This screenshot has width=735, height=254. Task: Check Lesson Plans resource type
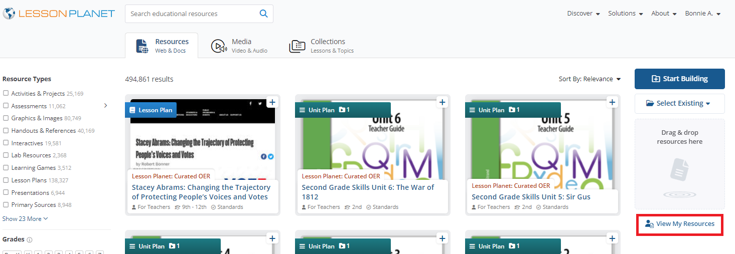[x=6, y=180]
